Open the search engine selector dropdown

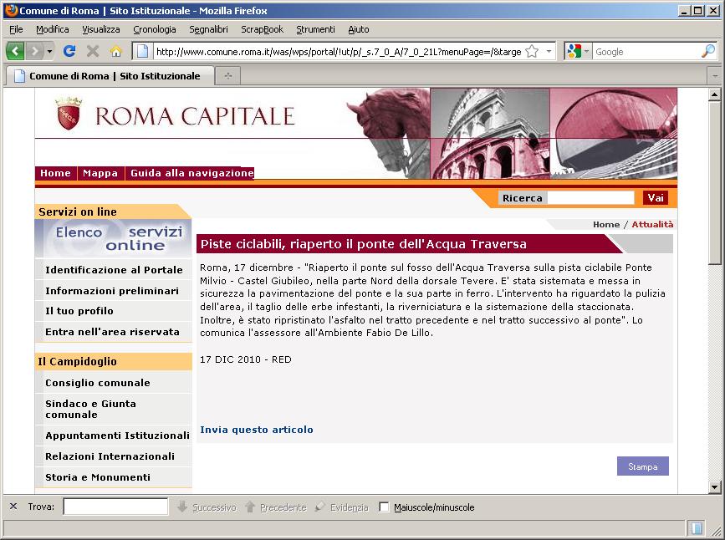[x=587, y=51]
